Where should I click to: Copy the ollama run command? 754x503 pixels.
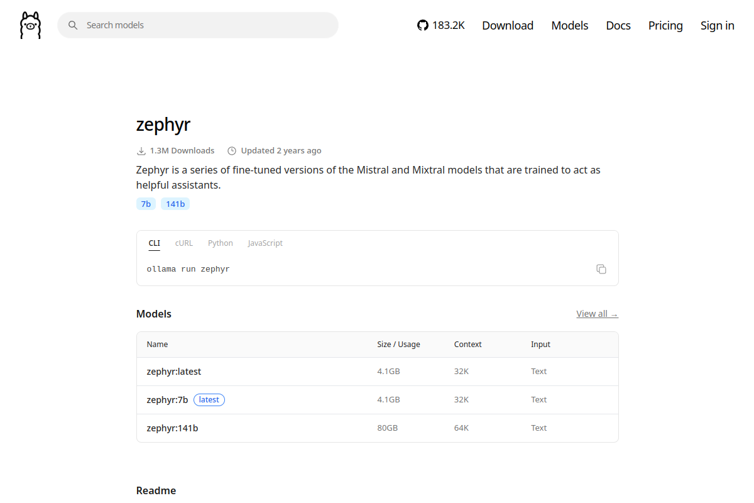pos(601,269)
